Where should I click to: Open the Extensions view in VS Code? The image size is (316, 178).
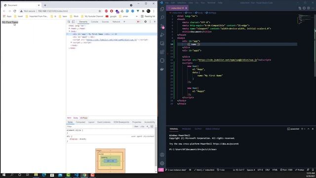pos(162,52)
